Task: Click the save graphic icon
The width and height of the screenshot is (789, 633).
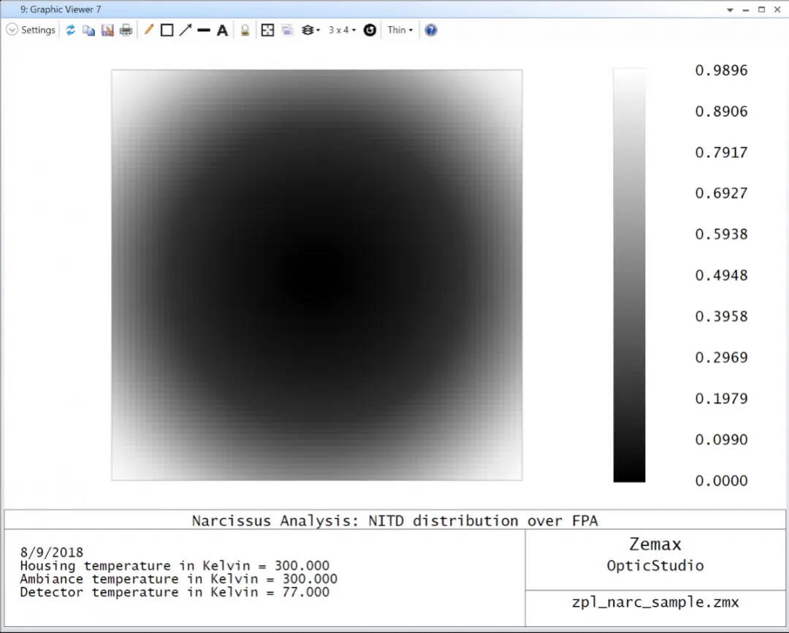Action: tap(107, 30)
